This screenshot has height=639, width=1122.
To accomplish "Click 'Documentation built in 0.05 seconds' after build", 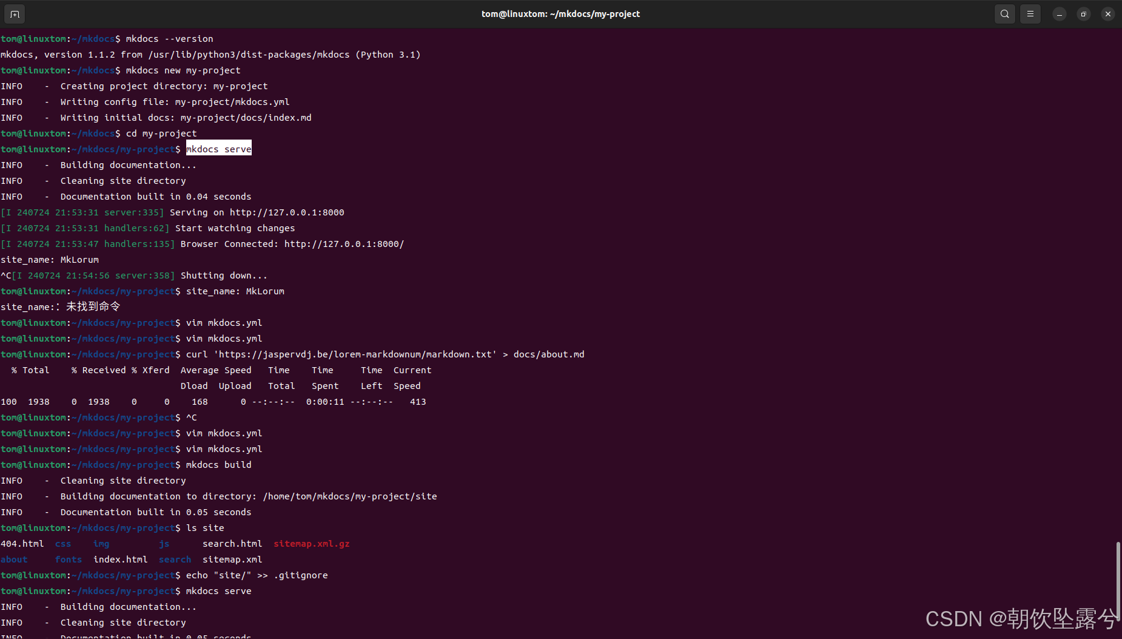I will click(x=156, y=512).
